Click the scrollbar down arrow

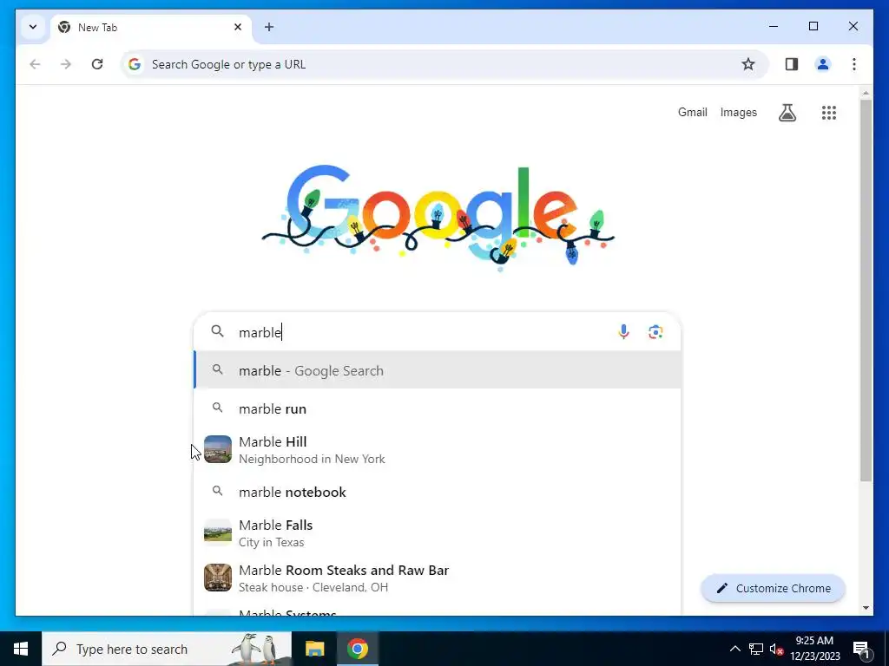[866, 608]
